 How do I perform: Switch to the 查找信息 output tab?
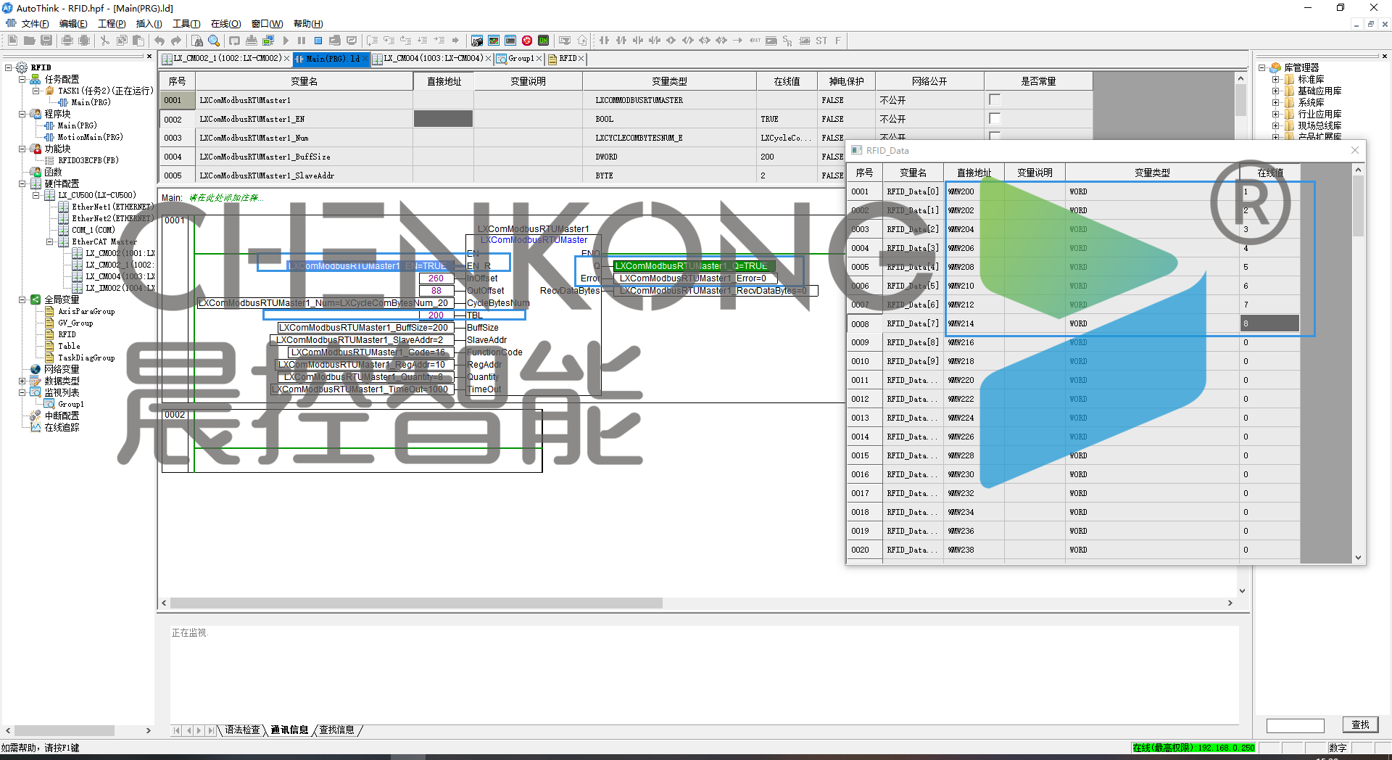tap(337, 730)
